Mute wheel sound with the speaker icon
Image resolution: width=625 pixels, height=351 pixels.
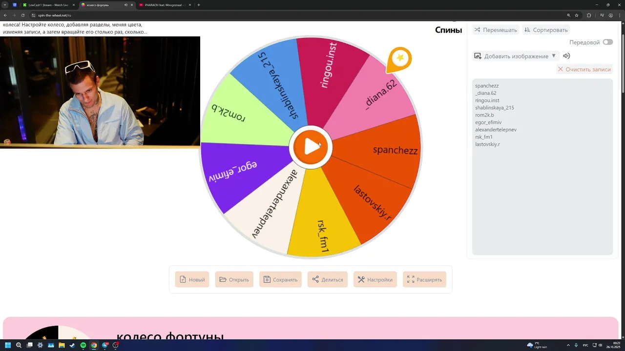566,56
